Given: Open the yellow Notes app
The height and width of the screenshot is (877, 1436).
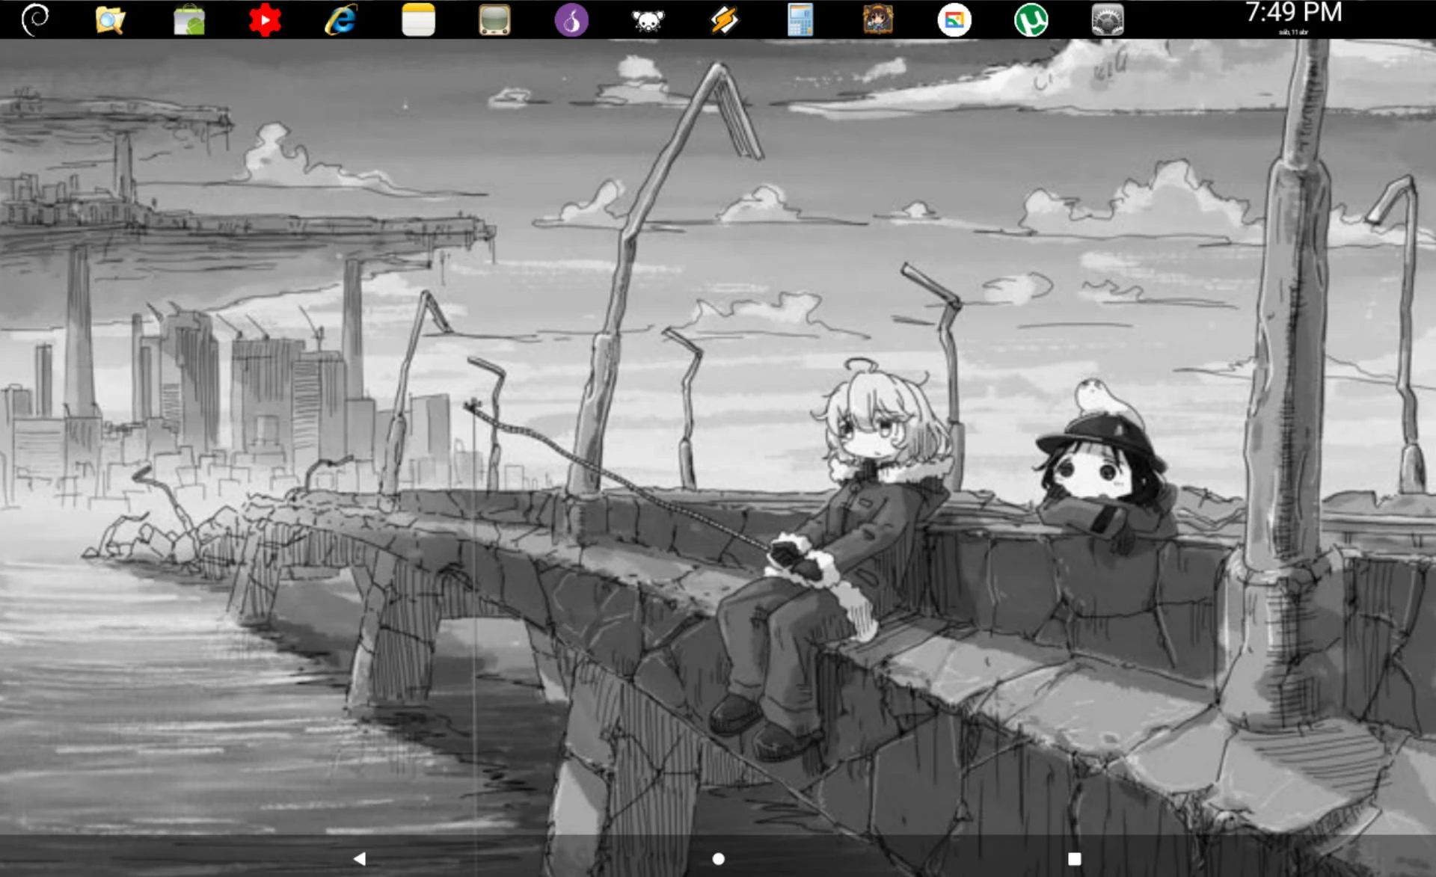Looking at the screenshot, I should [418, 19].
